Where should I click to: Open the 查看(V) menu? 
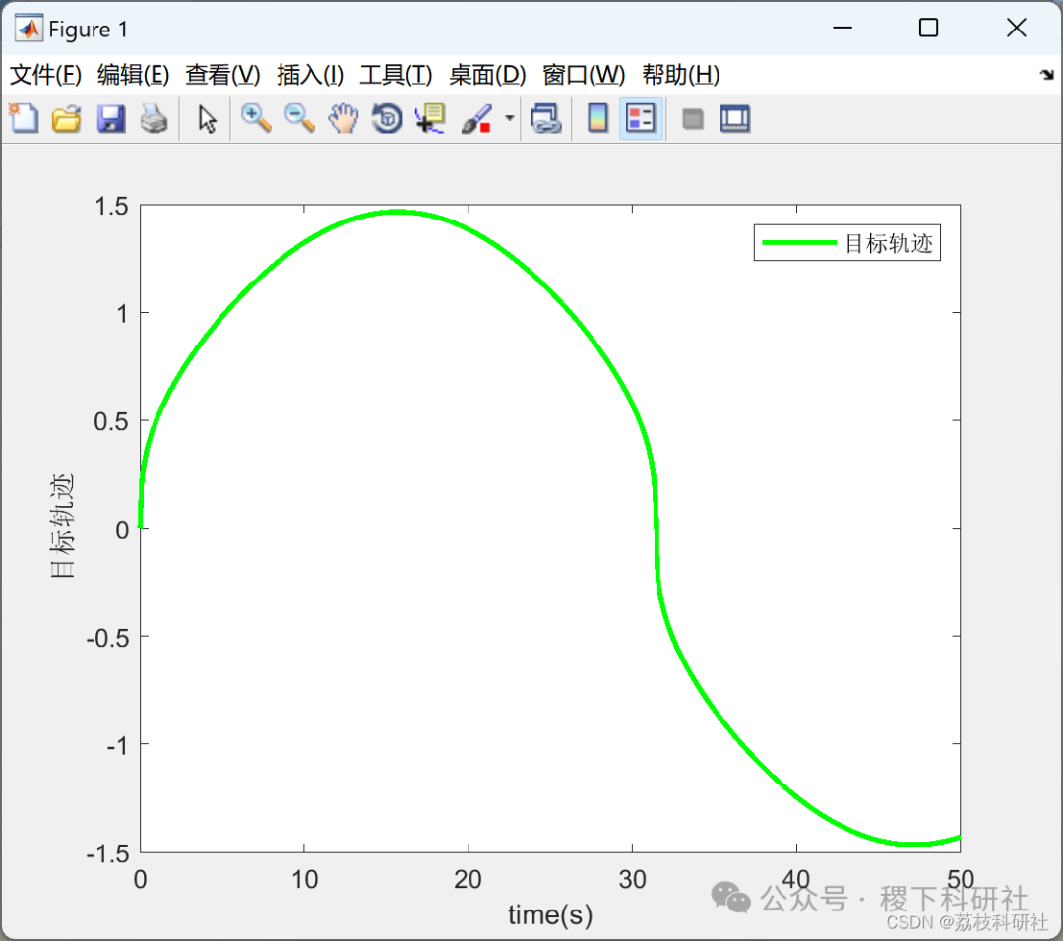[222, 75]
